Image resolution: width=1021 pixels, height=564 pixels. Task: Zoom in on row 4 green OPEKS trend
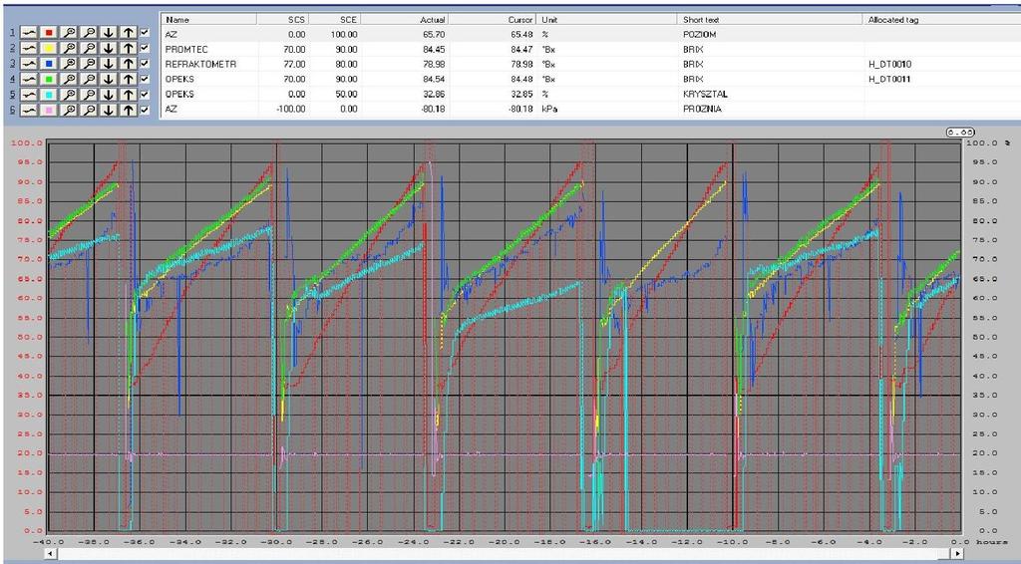69,79
